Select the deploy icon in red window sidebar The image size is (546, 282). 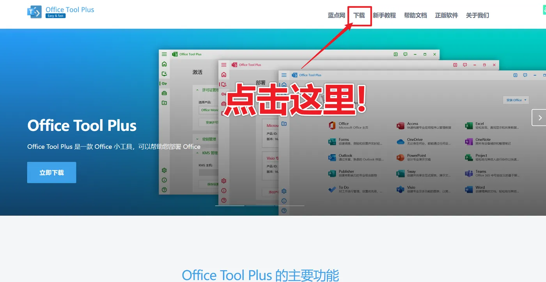(x=224, y=84)
